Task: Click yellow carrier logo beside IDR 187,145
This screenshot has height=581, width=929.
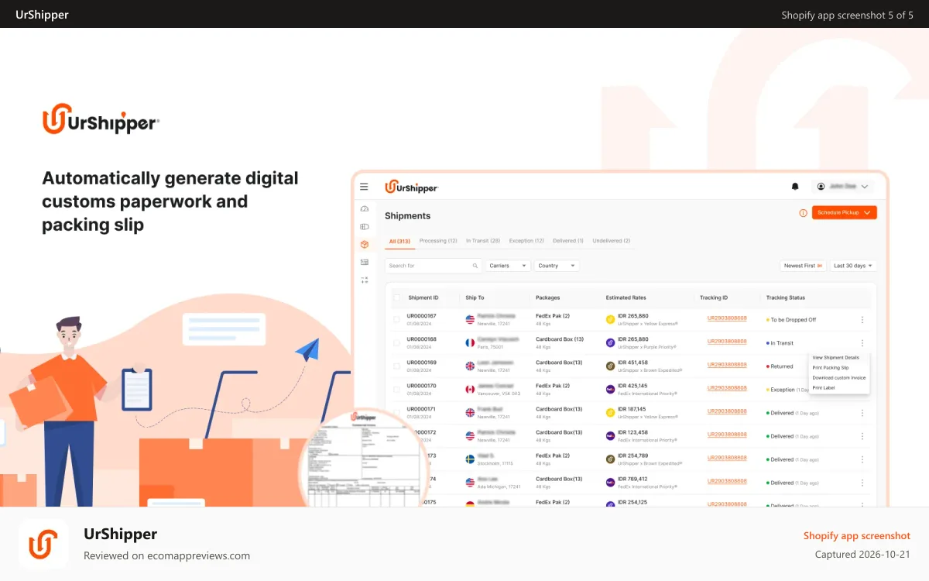Action: (x=610, y=412)
